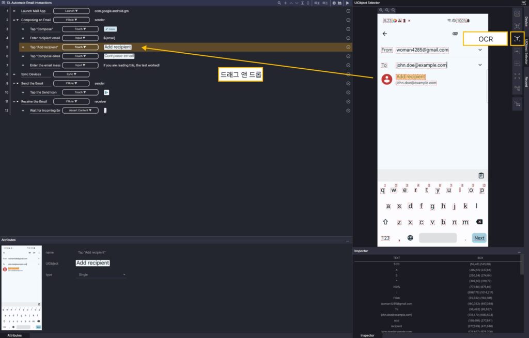This screenshot has width=529, height=338.
Task: Click the save icon in scenario toolbar
Action: tap(339, 3)
